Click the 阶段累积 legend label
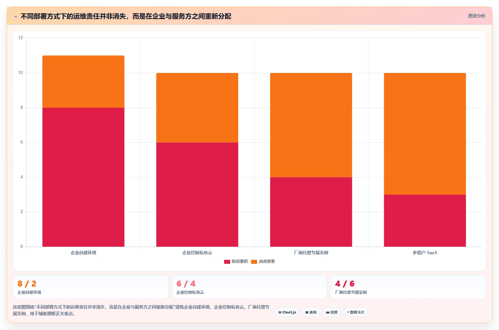The image size is (499, 330). (240, 261)
